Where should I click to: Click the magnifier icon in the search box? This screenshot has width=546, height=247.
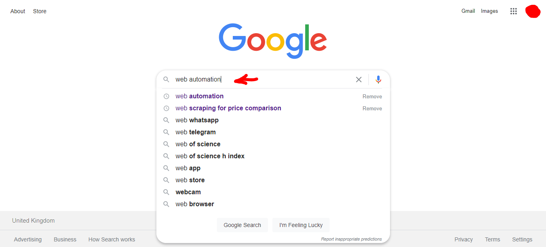[x=166, y=80]
